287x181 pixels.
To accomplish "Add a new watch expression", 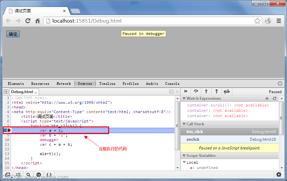I will (x=267, y=98).
